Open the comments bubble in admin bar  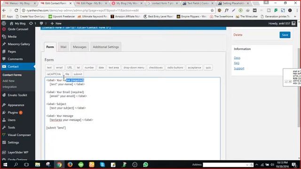43,23
